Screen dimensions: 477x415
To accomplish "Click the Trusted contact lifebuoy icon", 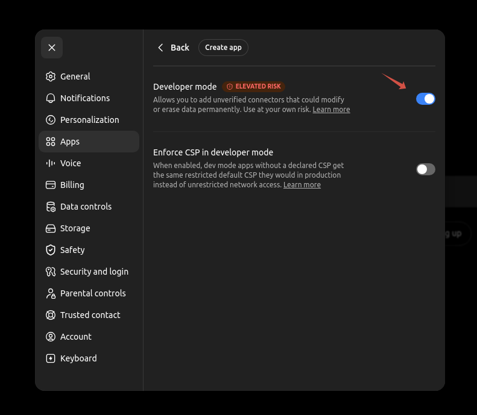I will (51, 315).
